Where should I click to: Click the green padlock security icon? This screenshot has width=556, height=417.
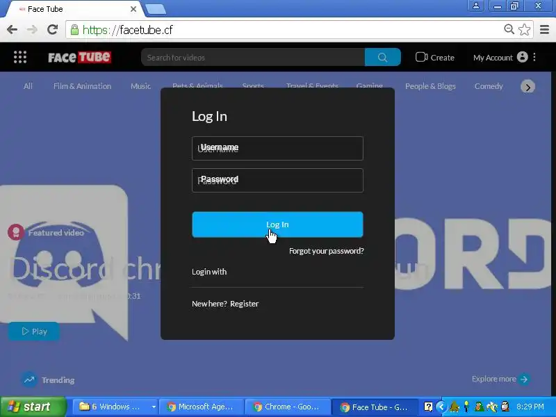coord(74,29)
